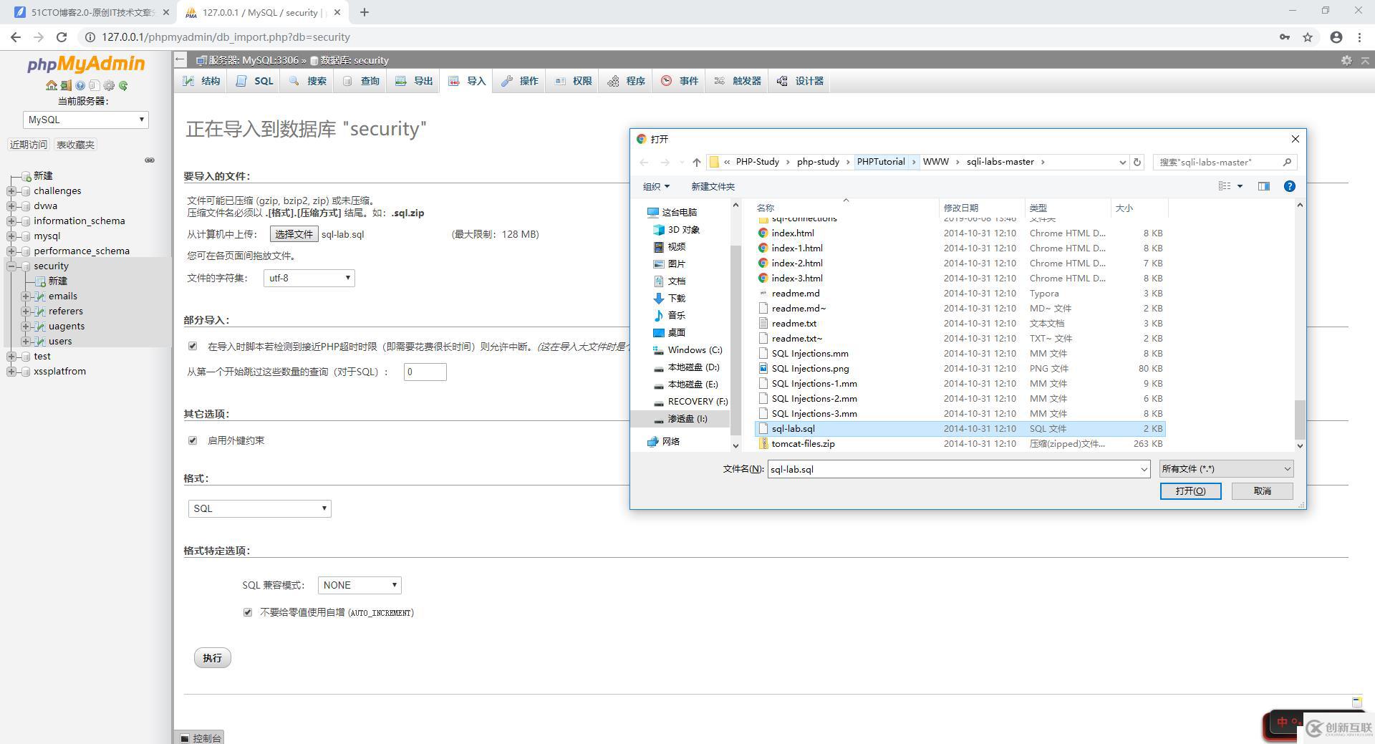This screenshot has height=744, width=1375.
Task: Expand the dvwa database tree node
Action: point(11,206)
